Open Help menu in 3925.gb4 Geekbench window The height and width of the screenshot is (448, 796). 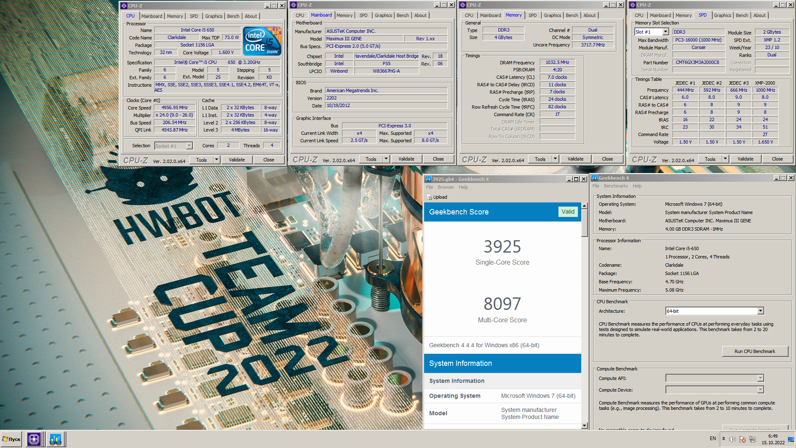pyautogui.click(x=463, y=187)
